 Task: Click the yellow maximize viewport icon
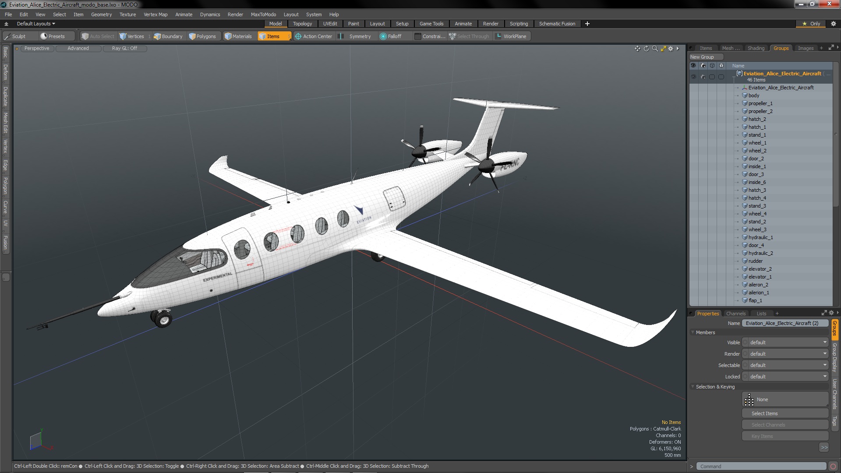[x=663, y=49]
